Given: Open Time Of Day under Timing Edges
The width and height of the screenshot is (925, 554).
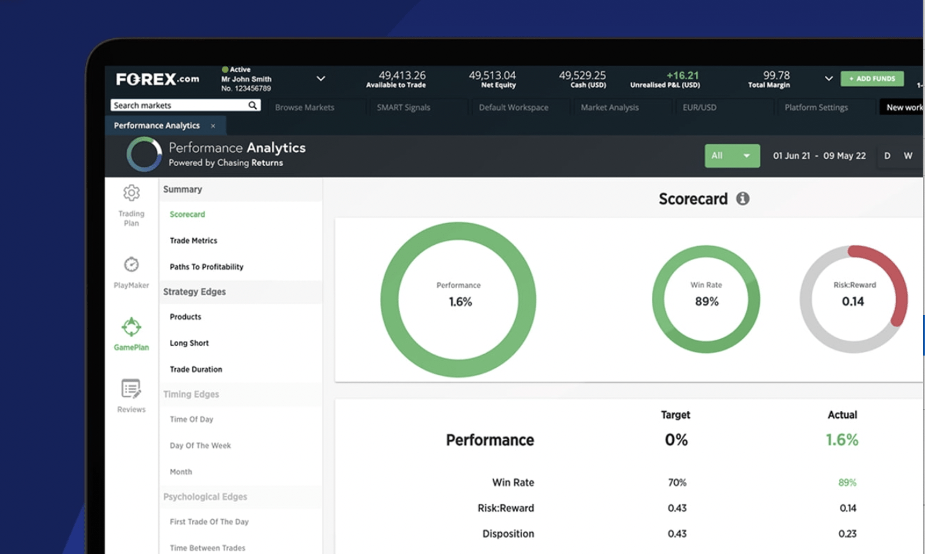Looking at the screenshot, I should [x=192, y=420].
